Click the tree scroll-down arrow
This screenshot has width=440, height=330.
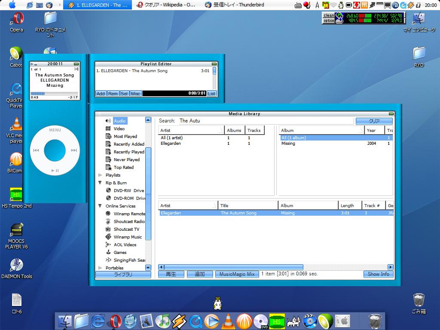click(x=148, y=268)
